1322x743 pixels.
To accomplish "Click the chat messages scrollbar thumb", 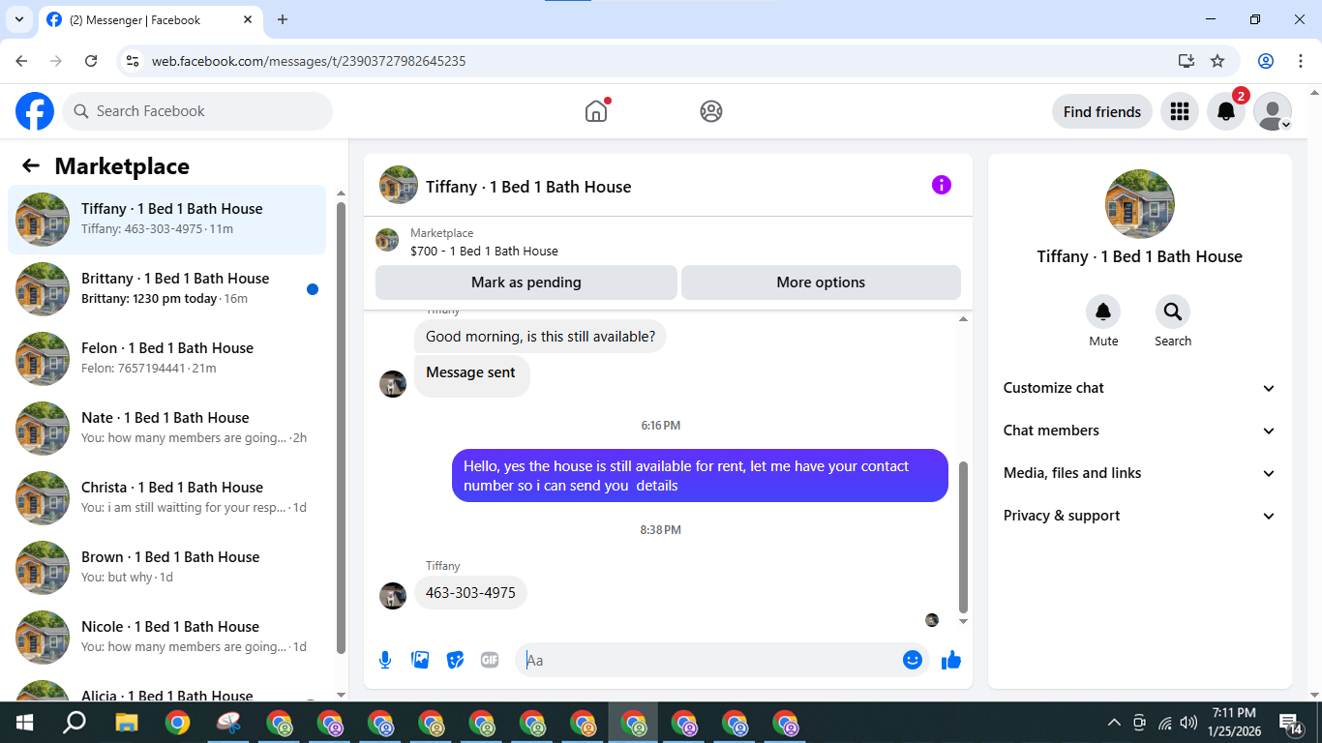I will click(x=963, y=537).
